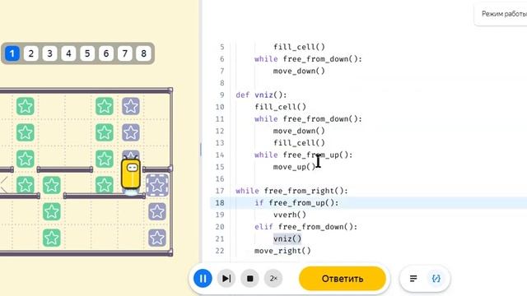
Task: Submit answer with Ответить button
Action: (x=343, y=279)
